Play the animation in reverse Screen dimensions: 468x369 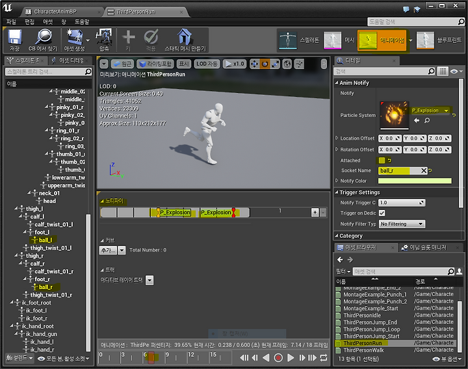[x=266, y=357]
